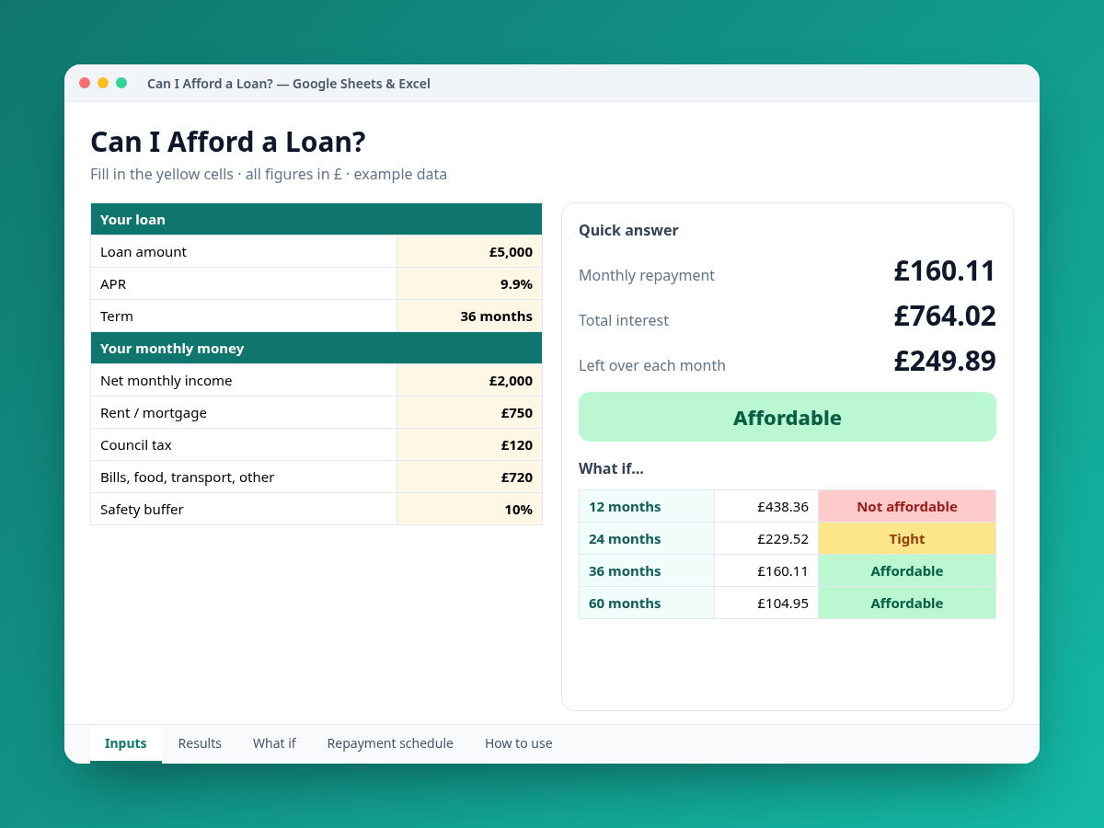Click the Loan amount label
Image resolution: width=1104 pixels, height=828 pixels.
point(144,251)
